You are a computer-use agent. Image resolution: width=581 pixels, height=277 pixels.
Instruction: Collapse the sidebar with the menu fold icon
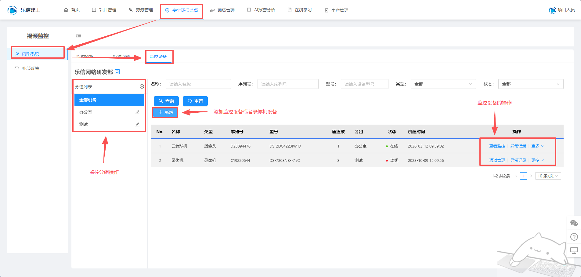[78, 36]
